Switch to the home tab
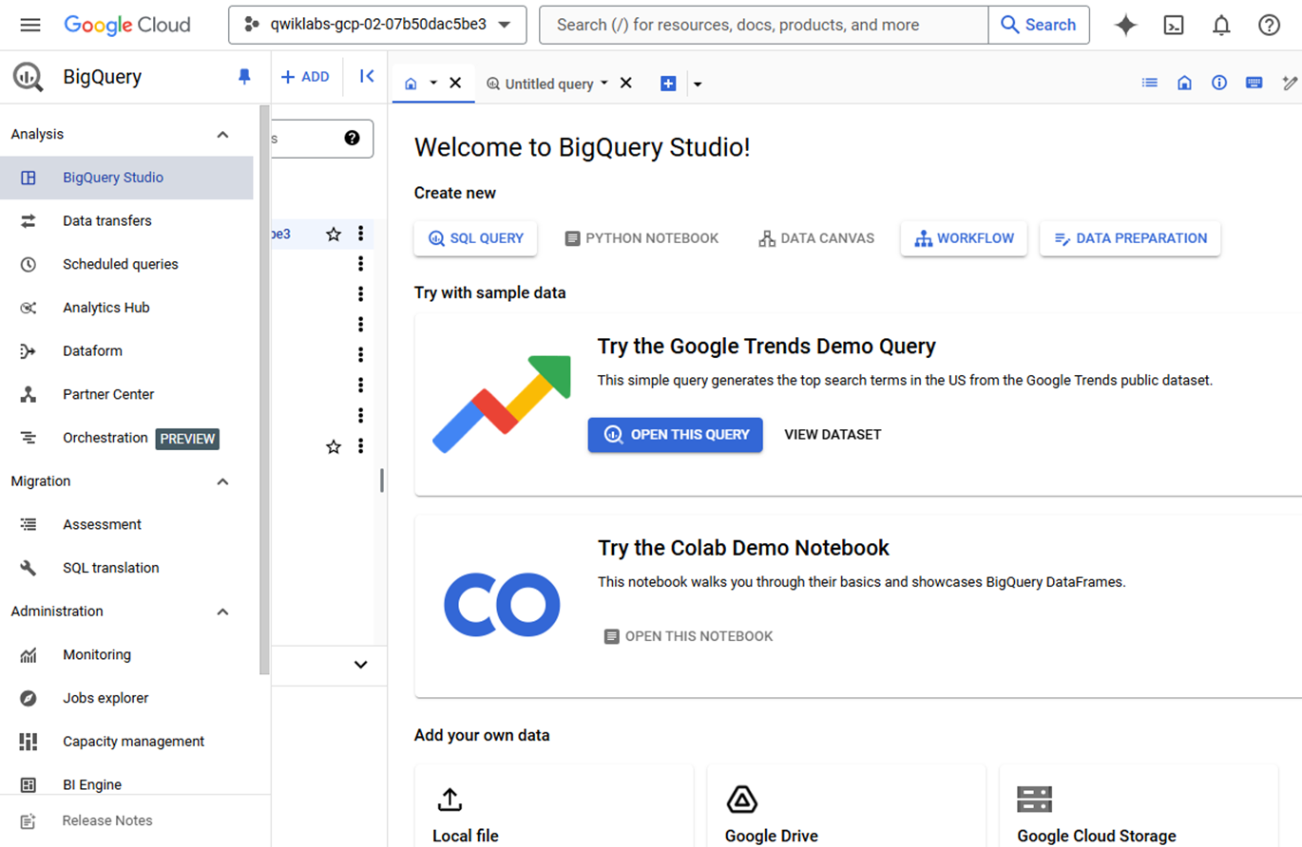The image size is (1302, 847). click(411, 84)
